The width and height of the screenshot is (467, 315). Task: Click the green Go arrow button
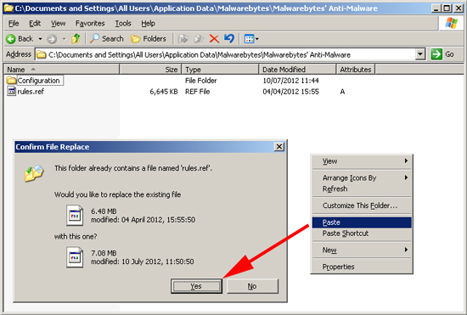[436, 54]
